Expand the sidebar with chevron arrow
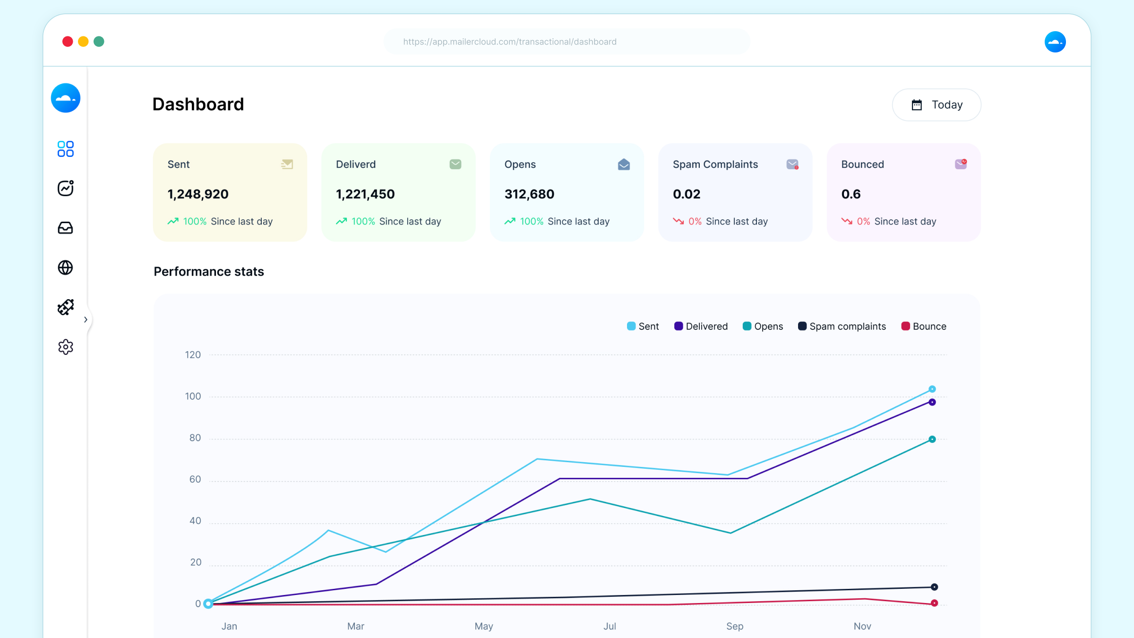Screen dimensions: 1134x638 coord(86,319)
